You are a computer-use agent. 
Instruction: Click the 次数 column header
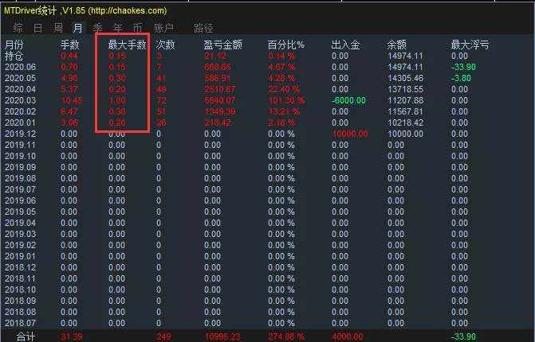[165, 45]
